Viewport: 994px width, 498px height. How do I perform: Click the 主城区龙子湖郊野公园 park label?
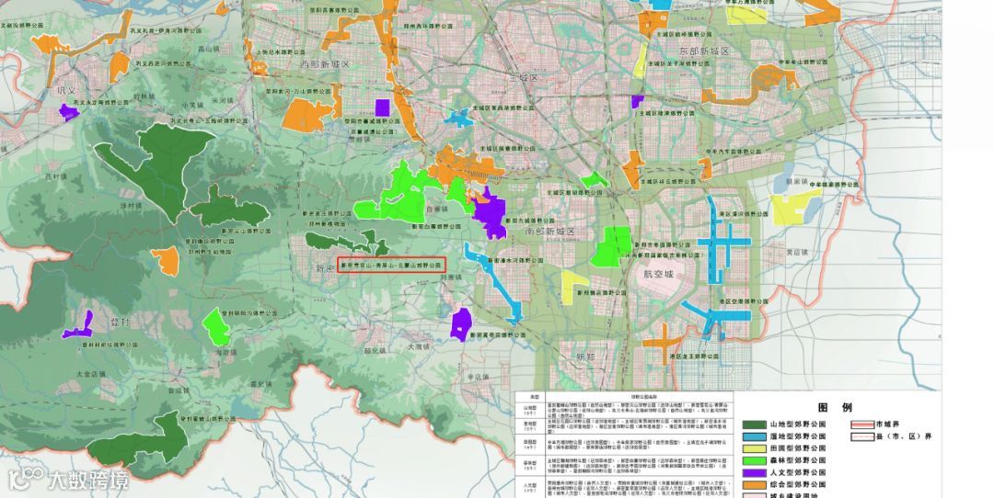click(676, 63)
